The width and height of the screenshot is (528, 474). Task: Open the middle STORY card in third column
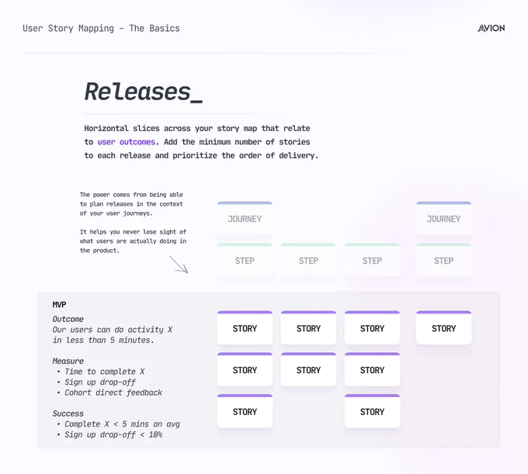(x=372, y=369)
